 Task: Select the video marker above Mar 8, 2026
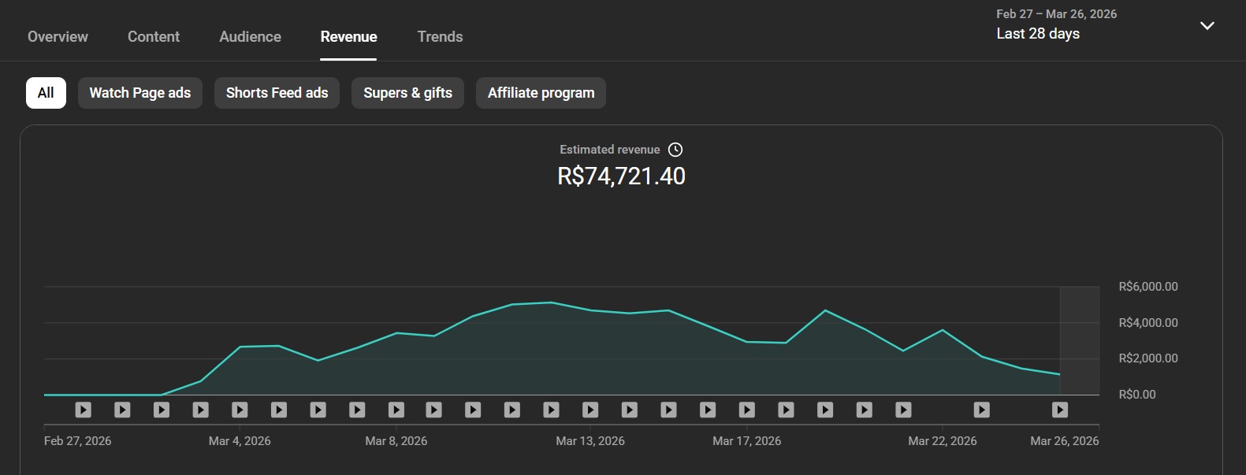click(396, 410)
